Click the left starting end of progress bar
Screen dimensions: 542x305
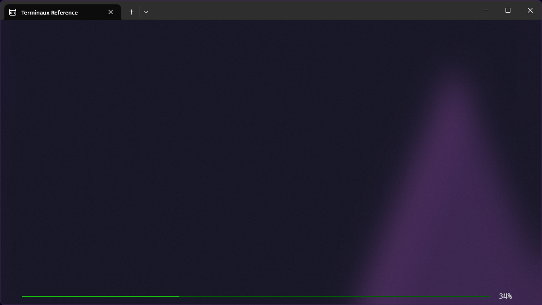click(x=23, y=296)
